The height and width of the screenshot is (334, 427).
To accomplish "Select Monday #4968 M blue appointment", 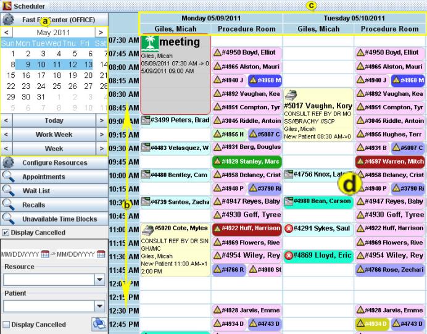I will click(x=265, y=80).
